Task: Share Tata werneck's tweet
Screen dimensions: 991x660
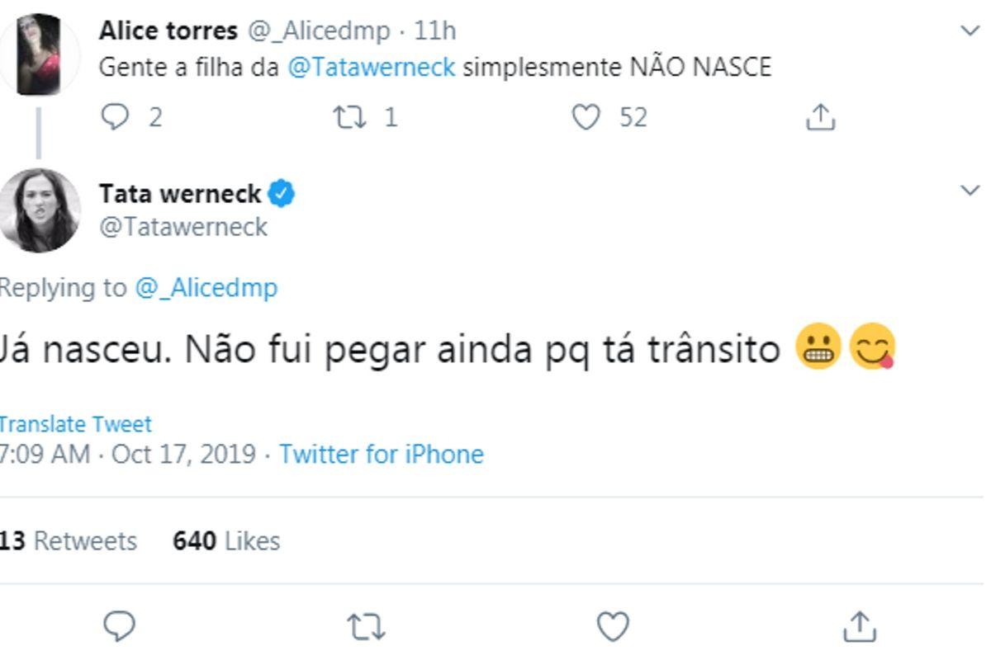Action: (859, 627)
